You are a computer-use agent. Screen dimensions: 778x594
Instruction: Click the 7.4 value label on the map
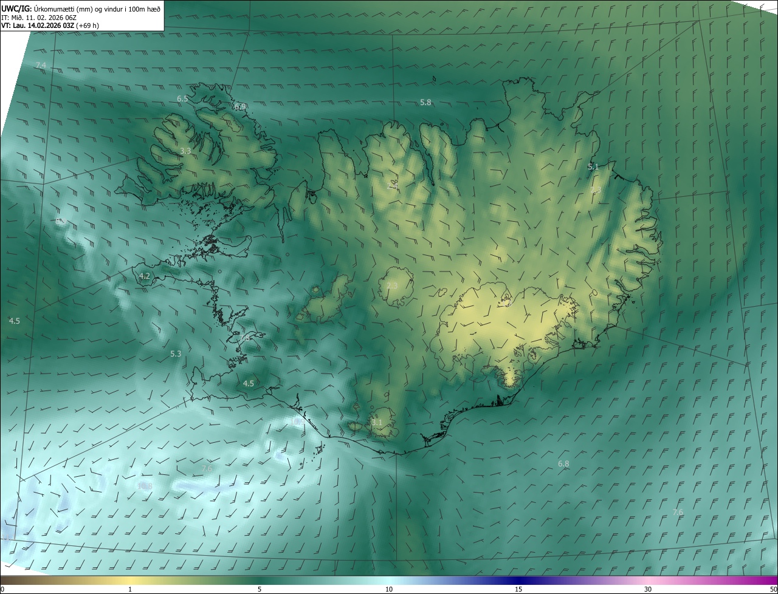[41, 65]
